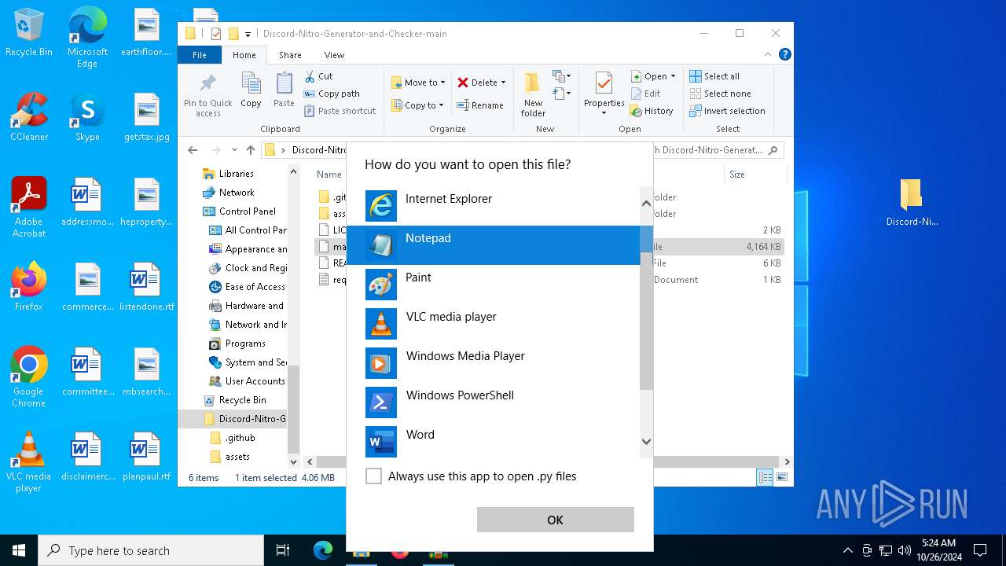Launch Microsoft Edge from taskbar
The image size is (1006, 566).
pyautogui.click(x=322, y=550)
